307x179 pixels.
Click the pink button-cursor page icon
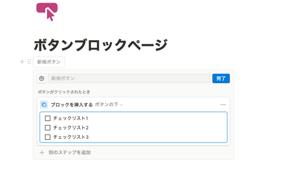point(47,12)
